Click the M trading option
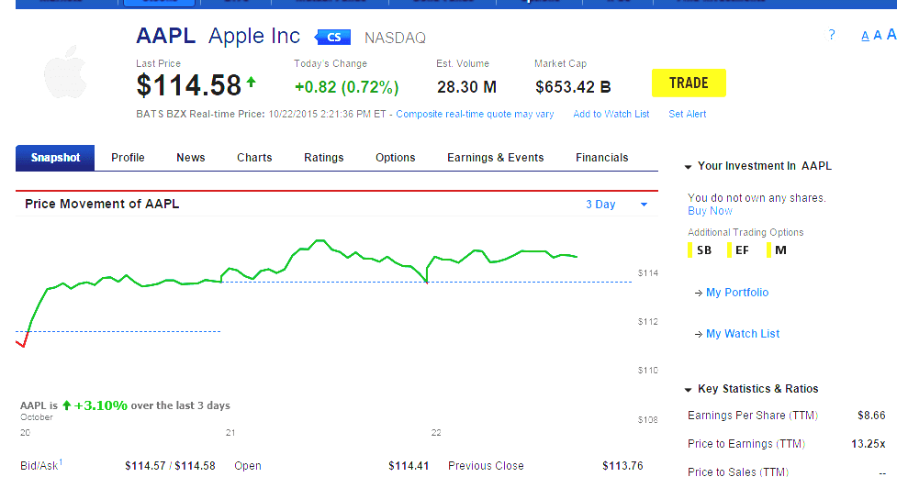The image size is (908, 477). (x=779, y=250)
